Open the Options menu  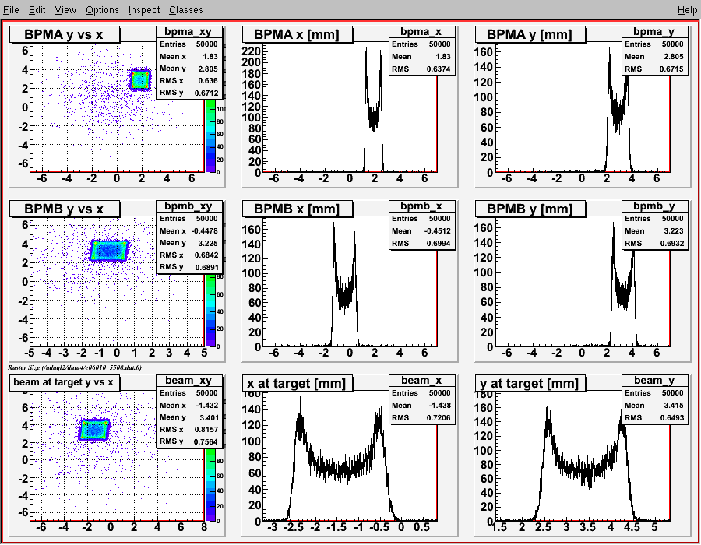tap(102, 10)
